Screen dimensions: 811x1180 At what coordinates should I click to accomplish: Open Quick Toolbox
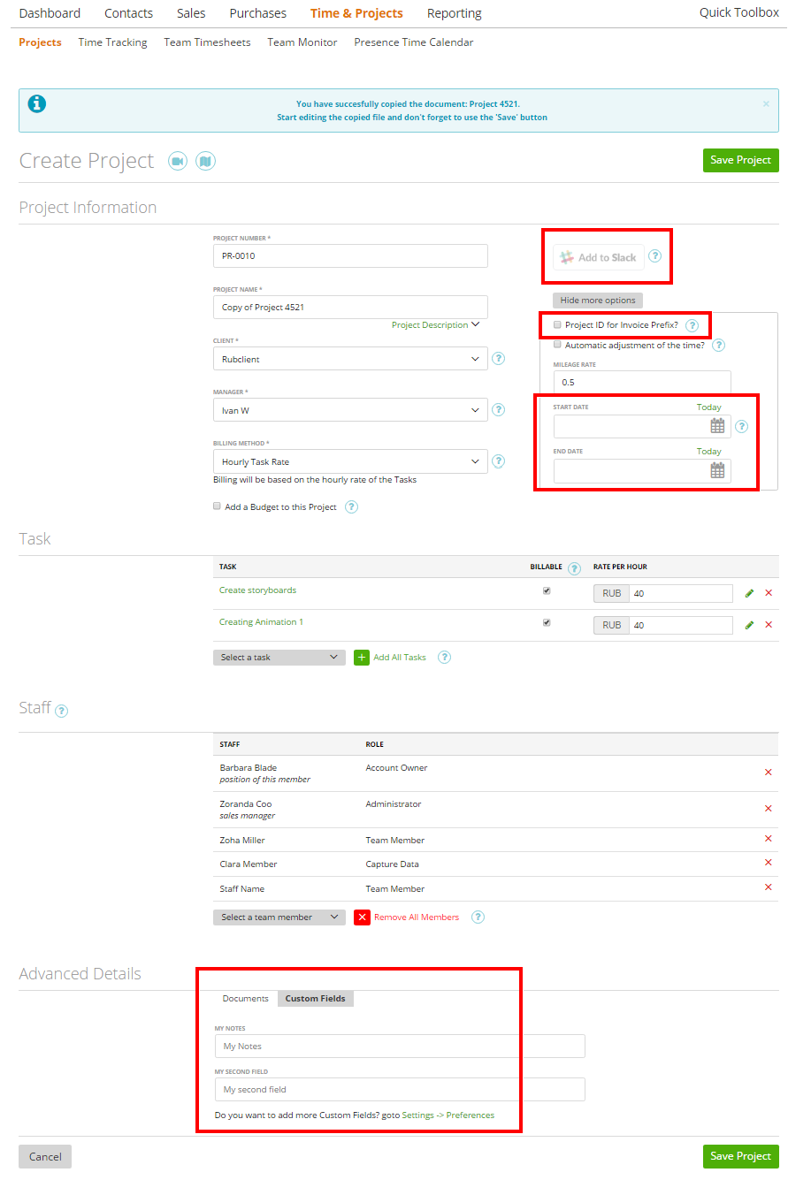point(739,12)
